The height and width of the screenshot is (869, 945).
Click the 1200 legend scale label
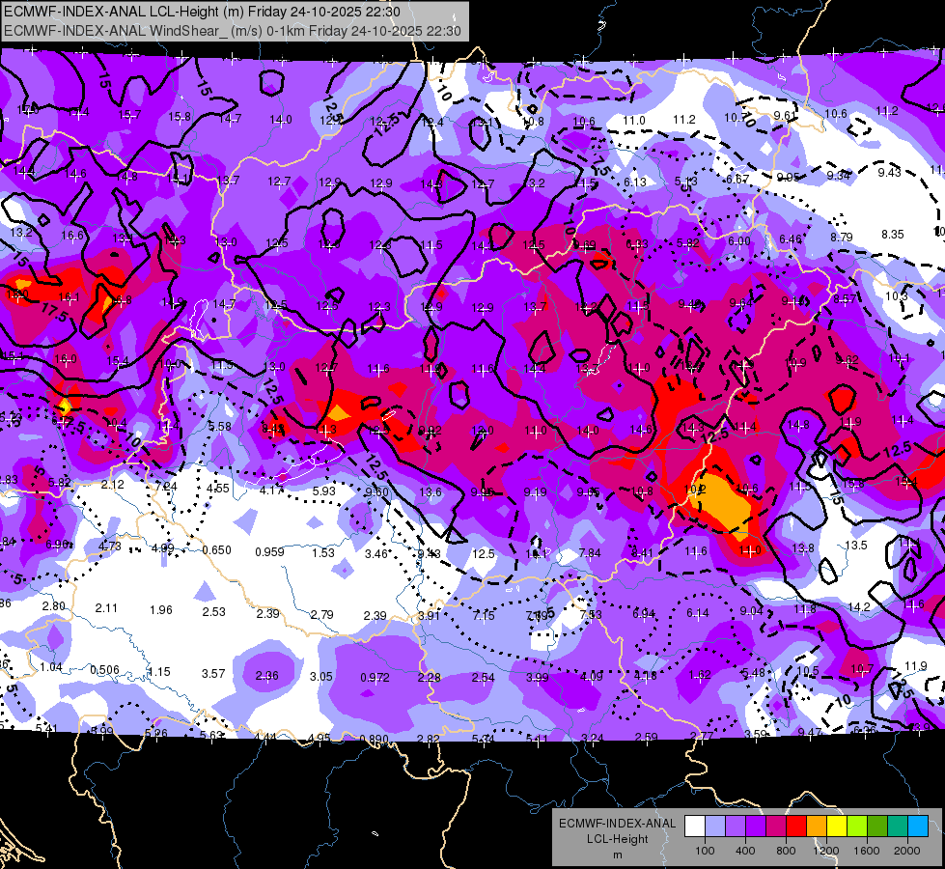tap(825, 851)
